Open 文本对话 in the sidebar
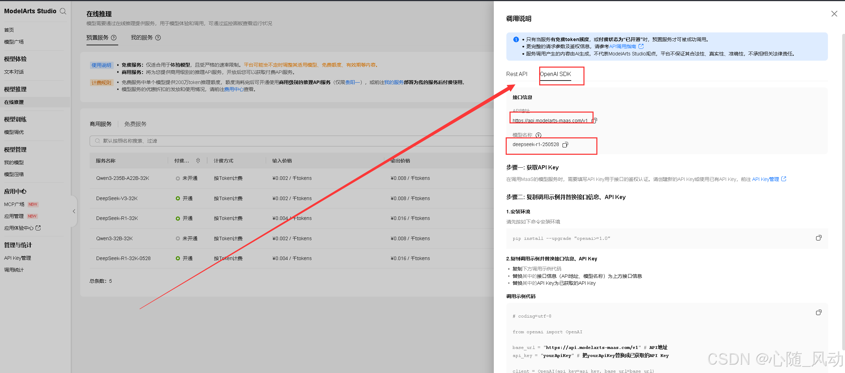Image resolution: width=845 pixels, height=373 pixels. 14,72
